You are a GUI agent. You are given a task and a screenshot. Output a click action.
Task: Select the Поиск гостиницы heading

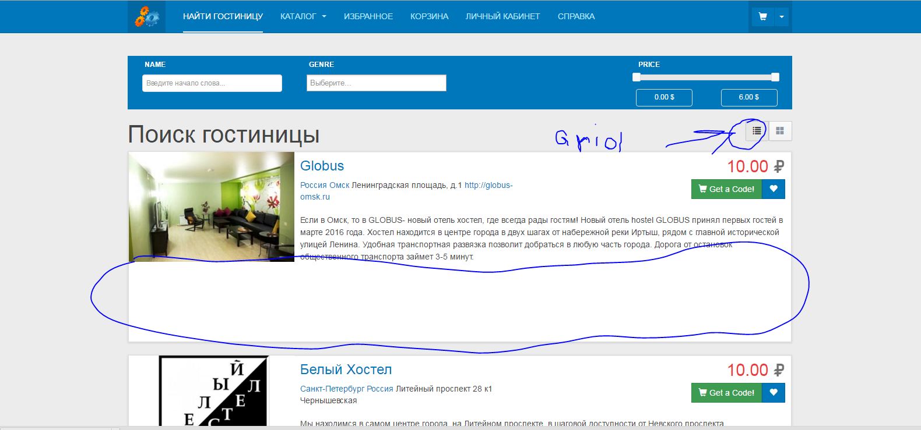[x=224, y=134]
